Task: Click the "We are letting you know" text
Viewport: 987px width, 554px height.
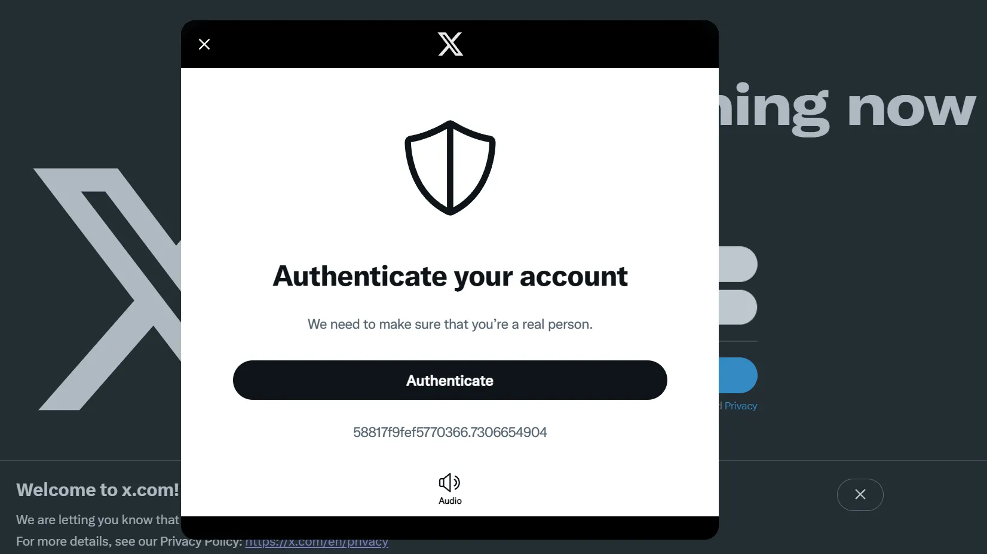Action: coord(97,520)
